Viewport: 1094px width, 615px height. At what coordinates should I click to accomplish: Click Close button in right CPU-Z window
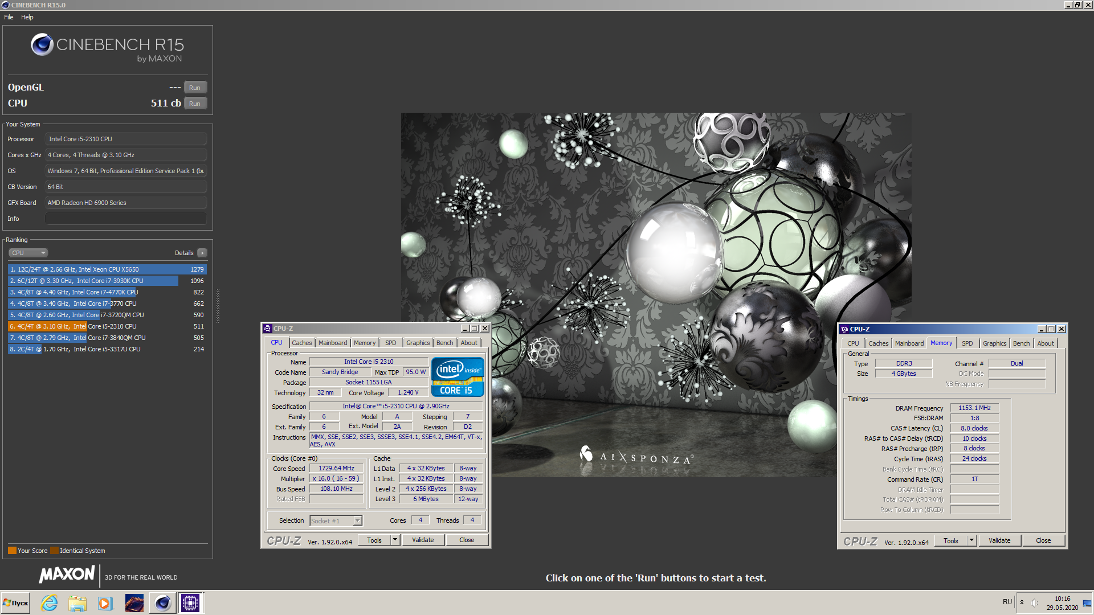1043,540
